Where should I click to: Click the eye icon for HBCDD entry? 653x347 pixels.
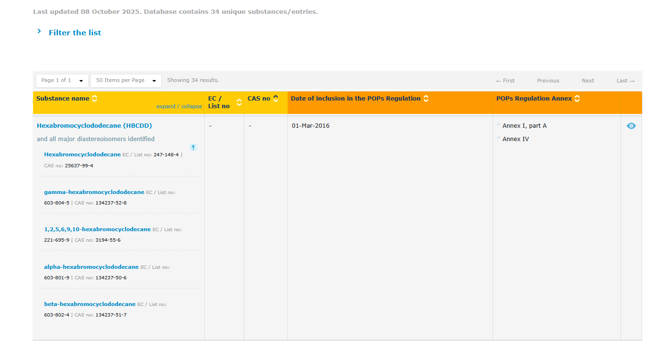coord(631,126)
